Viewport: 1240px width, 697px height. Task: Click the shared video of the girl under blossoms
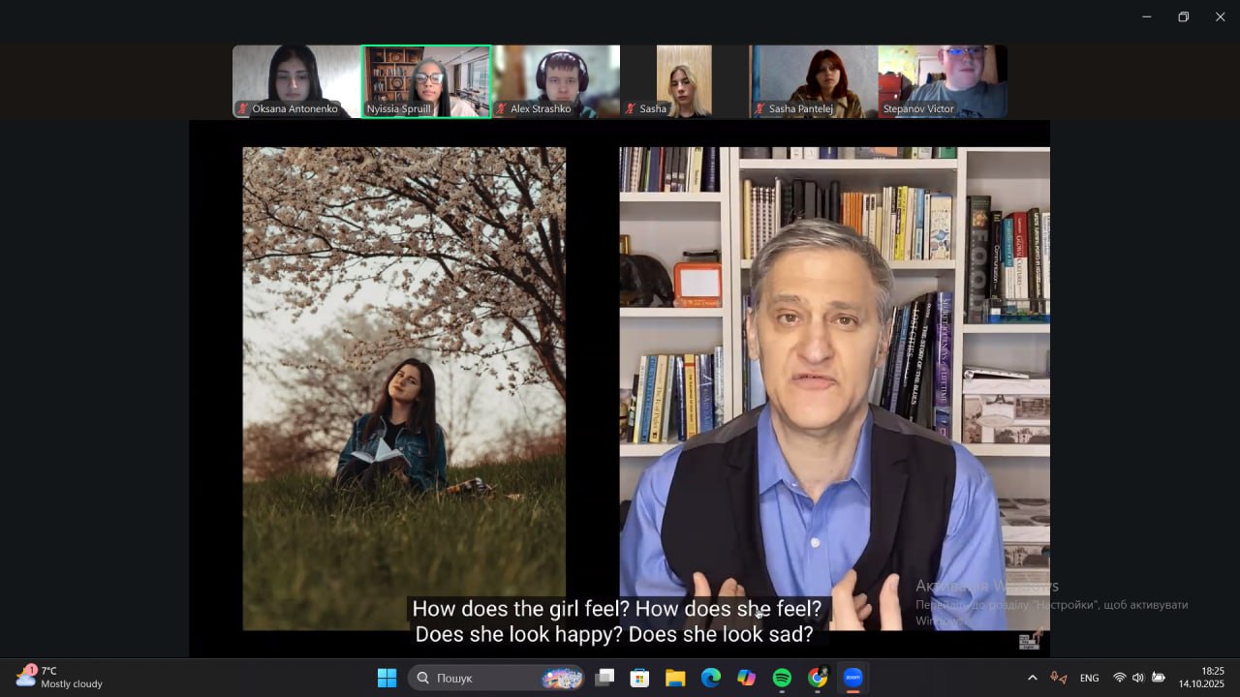pyautogui.click(x=404, y=387)
